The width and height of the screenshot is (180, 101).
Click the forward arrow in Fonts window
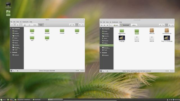pyautogui.click(x=15, y=25)
